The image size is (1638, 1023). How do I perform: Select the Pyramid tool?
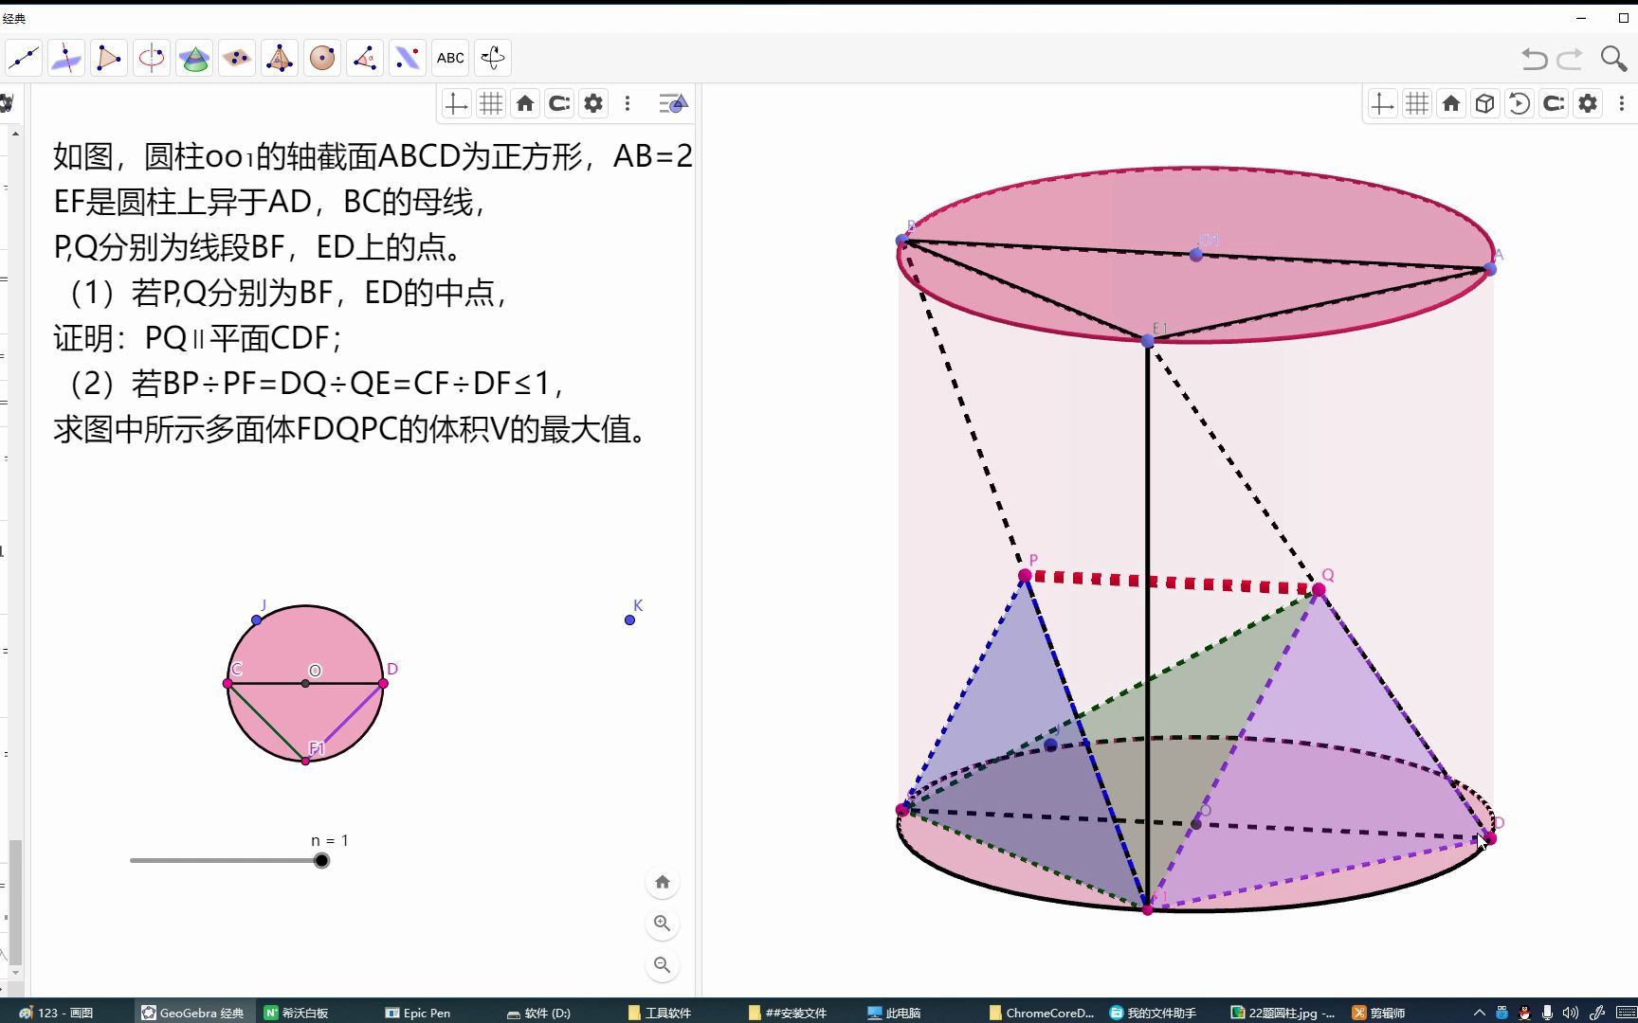point(280,58)
